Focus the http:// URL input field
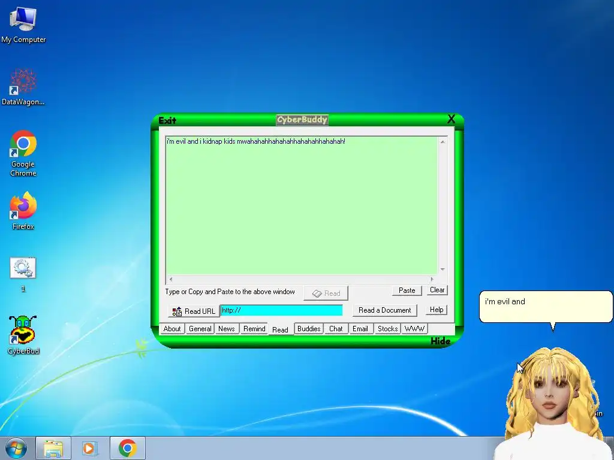Screen dimensions: 614x460 [x=282, y=310]
